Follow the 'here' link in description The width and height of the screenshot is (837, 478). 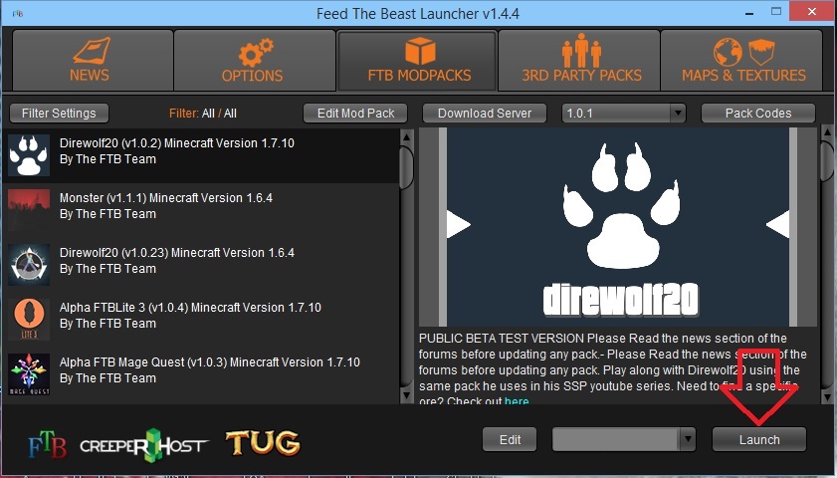coord(517,401)
